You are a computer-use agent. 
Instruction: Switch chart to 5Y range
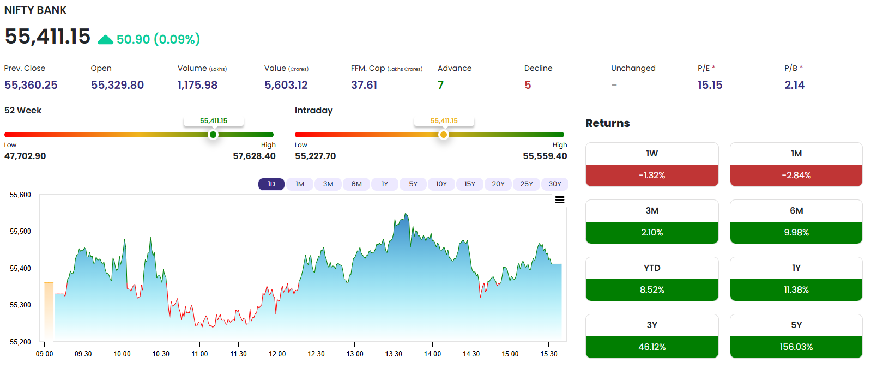[x=413, y=184]
